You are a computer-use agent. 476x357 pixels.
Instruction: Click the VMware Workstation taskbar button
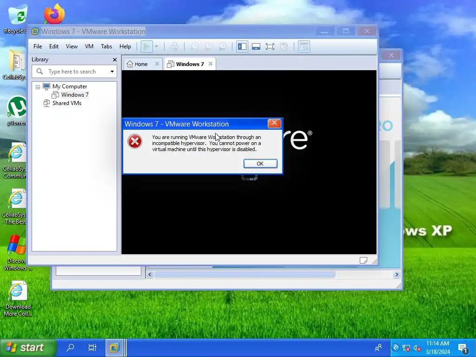[114, 348]
